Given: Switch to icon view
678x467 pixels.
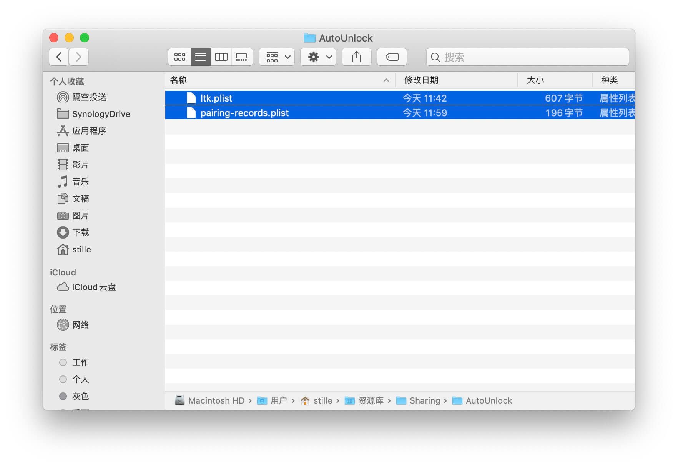Looking at the screenshot, I should click(179, 57).
